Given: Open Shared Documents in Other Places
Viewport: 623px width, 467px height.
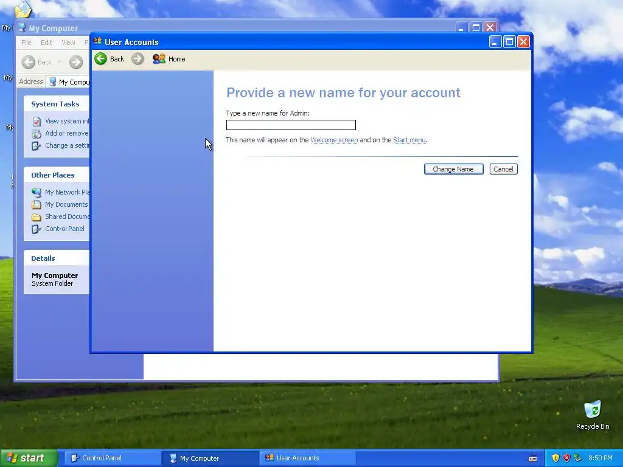Looking at the screenshot, I should coord(67,216).
